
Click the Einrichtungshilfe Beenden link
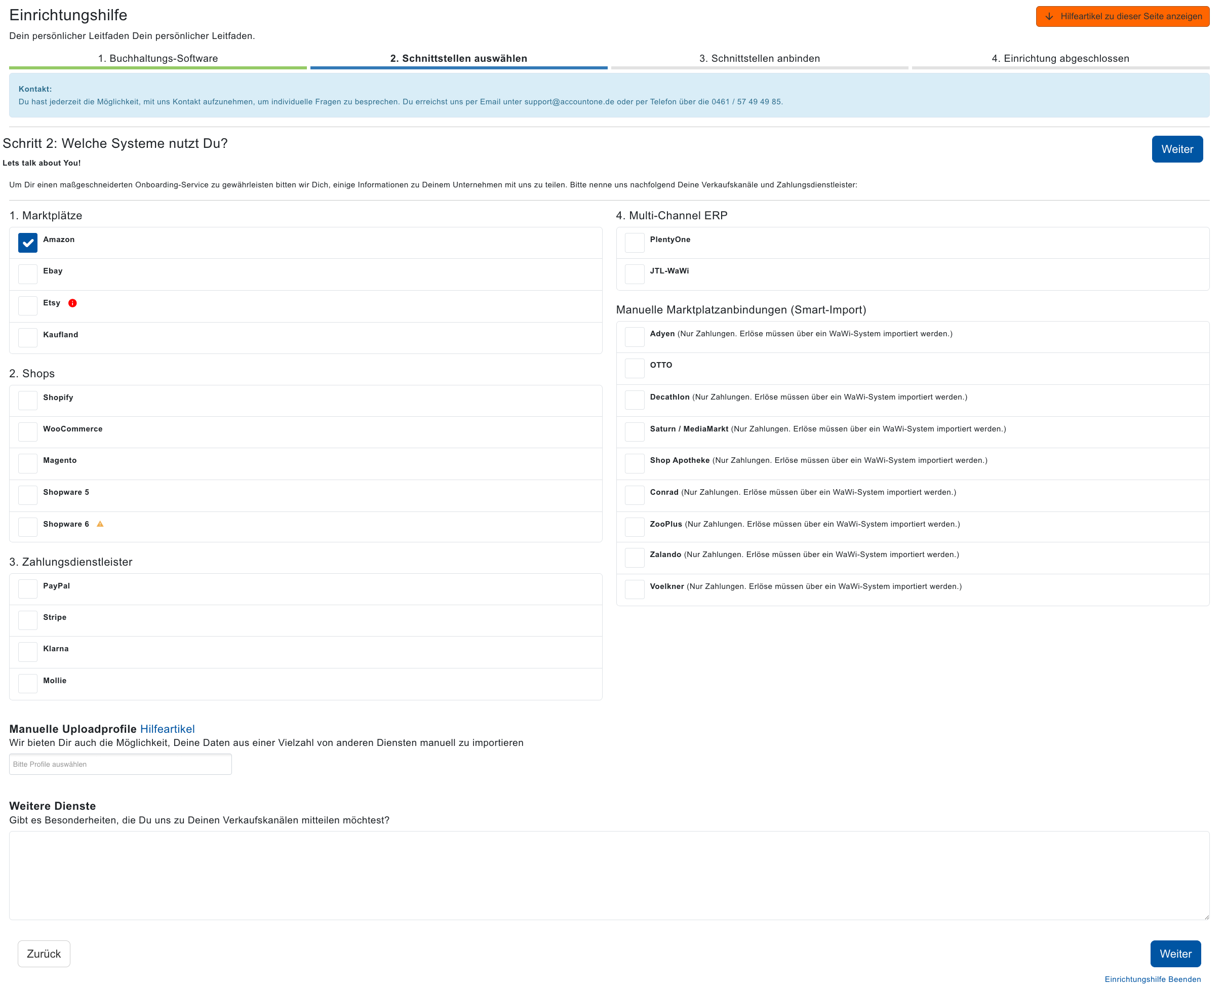click(1153, 979)
